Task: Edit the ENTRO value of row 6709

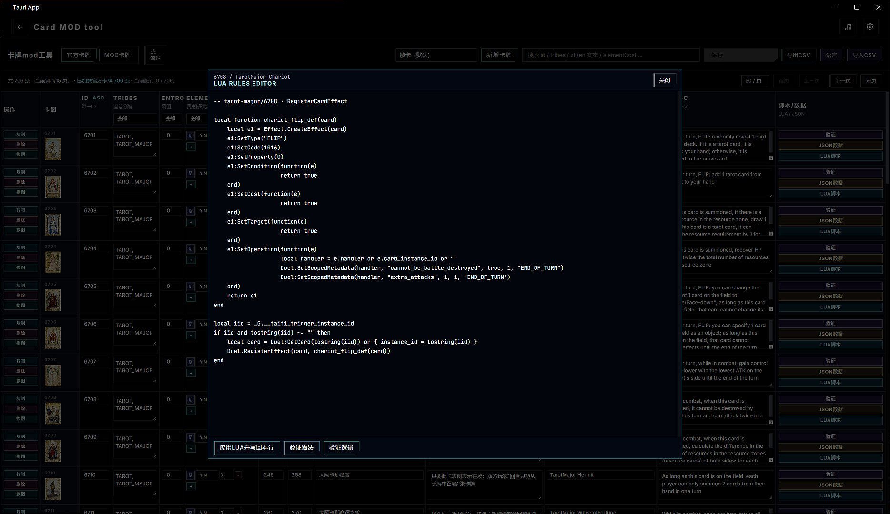Action: (x=171, y=437)
